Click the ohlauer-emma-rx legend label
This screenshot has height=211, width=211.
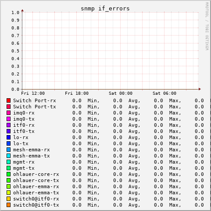pyautogui.click(x=36, y=186)
